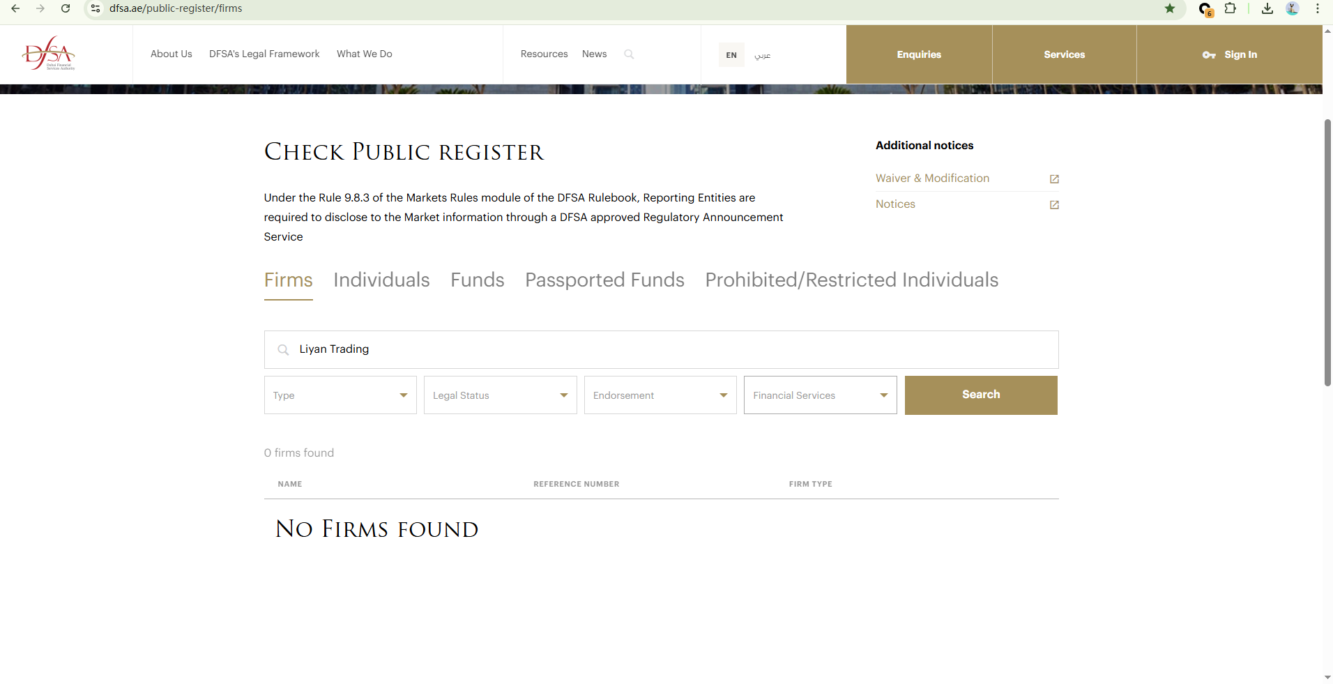
Task: Expand the Legal Status dropdown
Action: [x=501, y=395]
